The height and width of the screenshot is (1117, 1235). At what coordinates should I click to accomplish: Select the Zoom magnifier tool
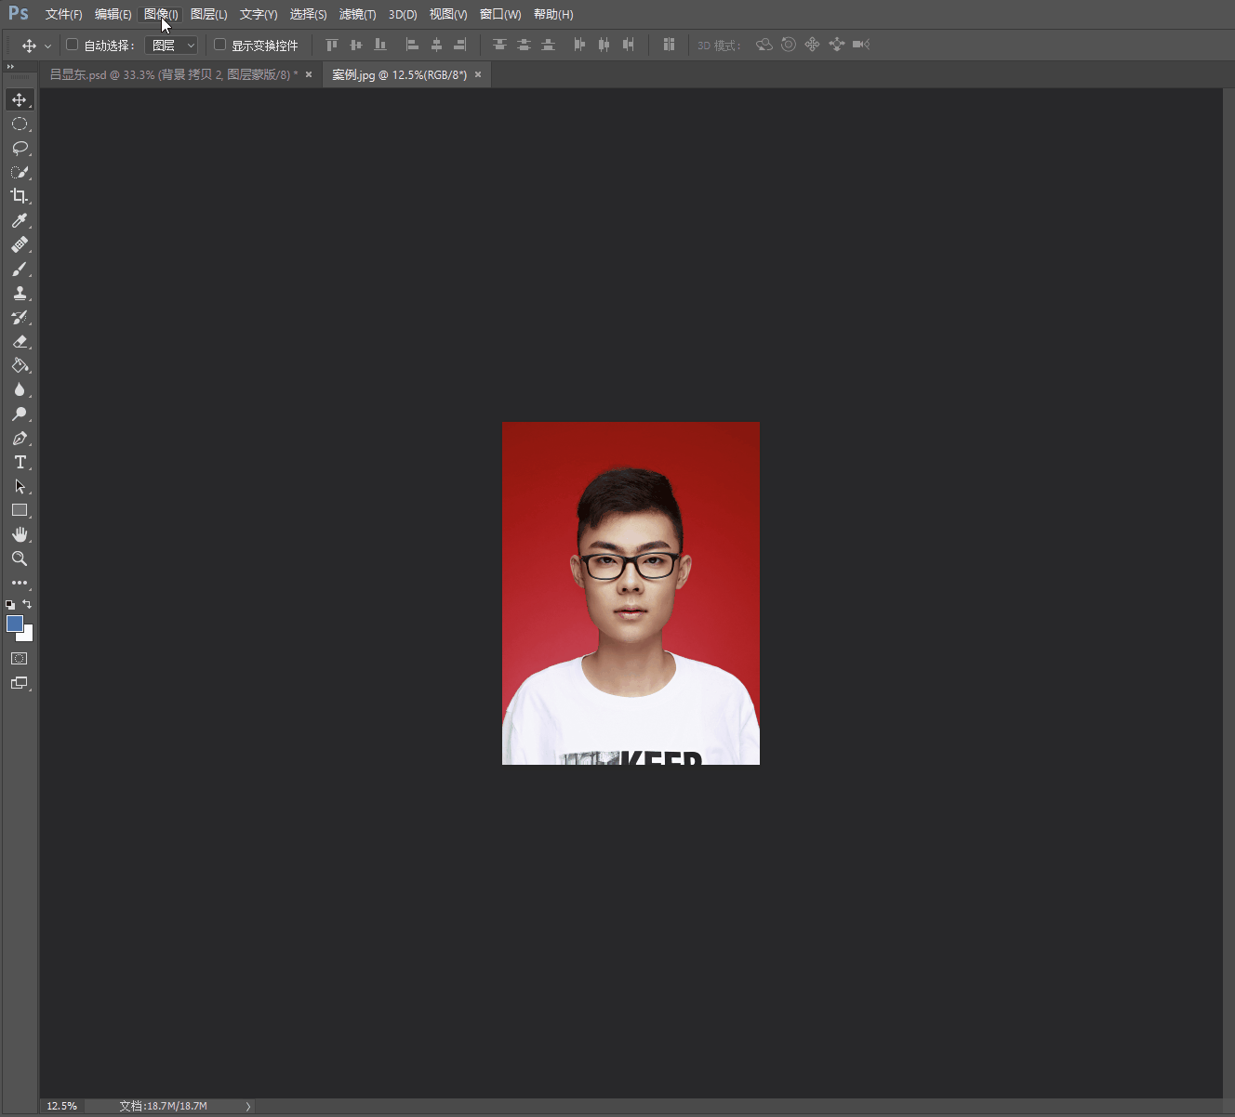(x=20, y=558)
